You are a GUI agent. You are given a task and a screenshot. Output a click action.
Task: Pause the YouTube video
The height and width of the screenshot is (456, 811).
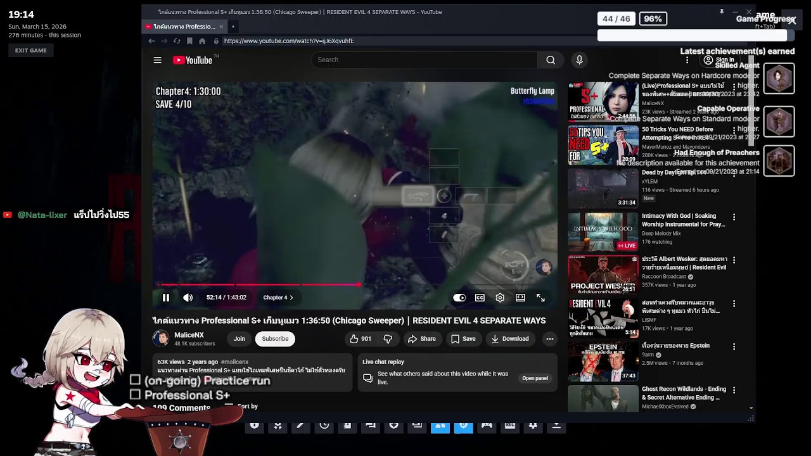[166, 298]
